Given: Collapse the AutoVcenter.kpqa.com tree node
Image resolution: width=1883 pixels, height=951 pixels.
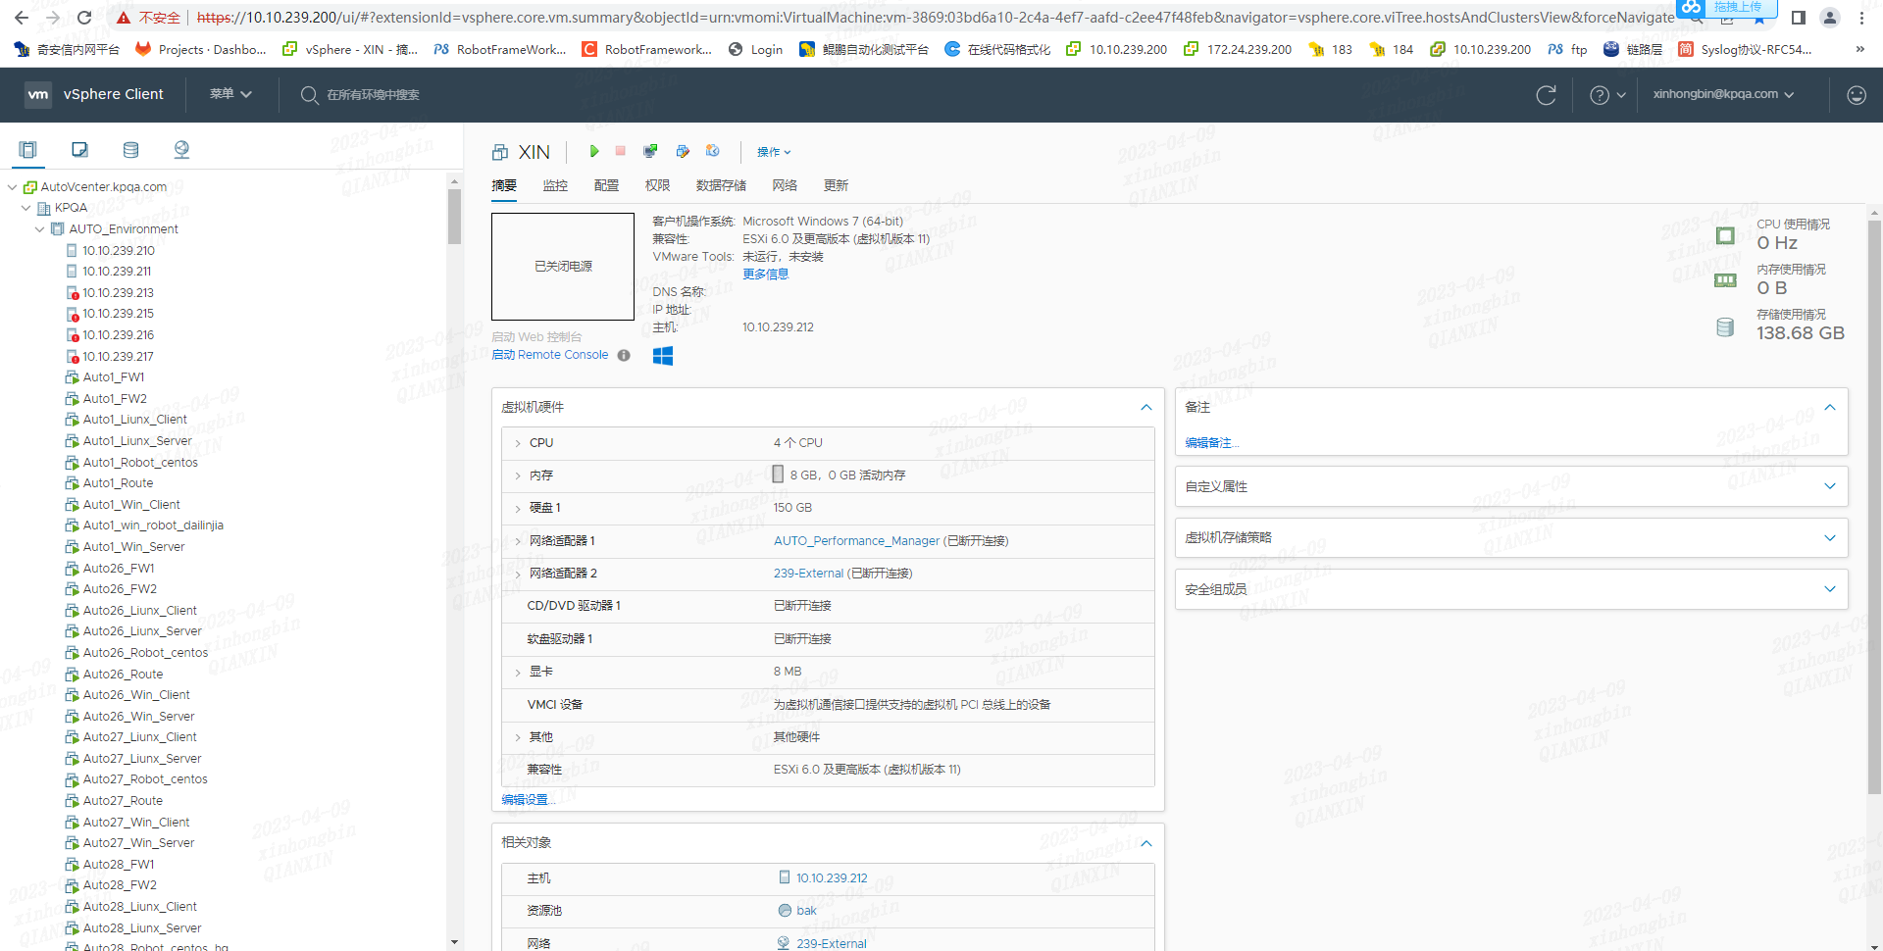Looking at the screenshot, I should (x=12, y=187).
